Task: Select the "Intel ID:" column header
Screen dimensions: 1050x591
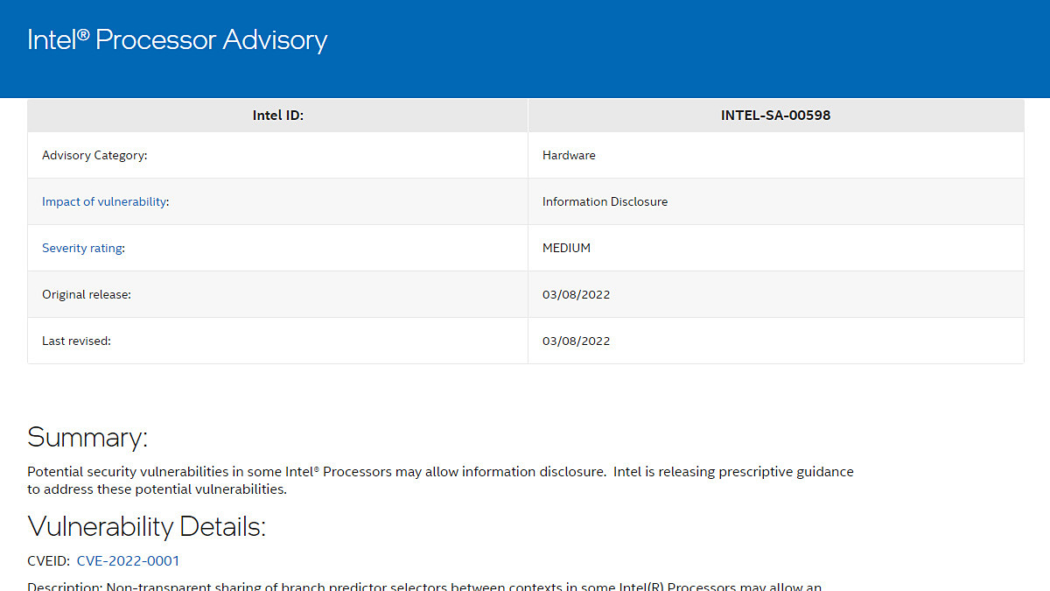Action: coord(278,116)
